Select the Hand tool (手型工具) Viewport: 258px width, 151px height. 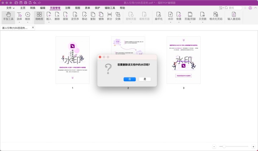tap(8, 16)
